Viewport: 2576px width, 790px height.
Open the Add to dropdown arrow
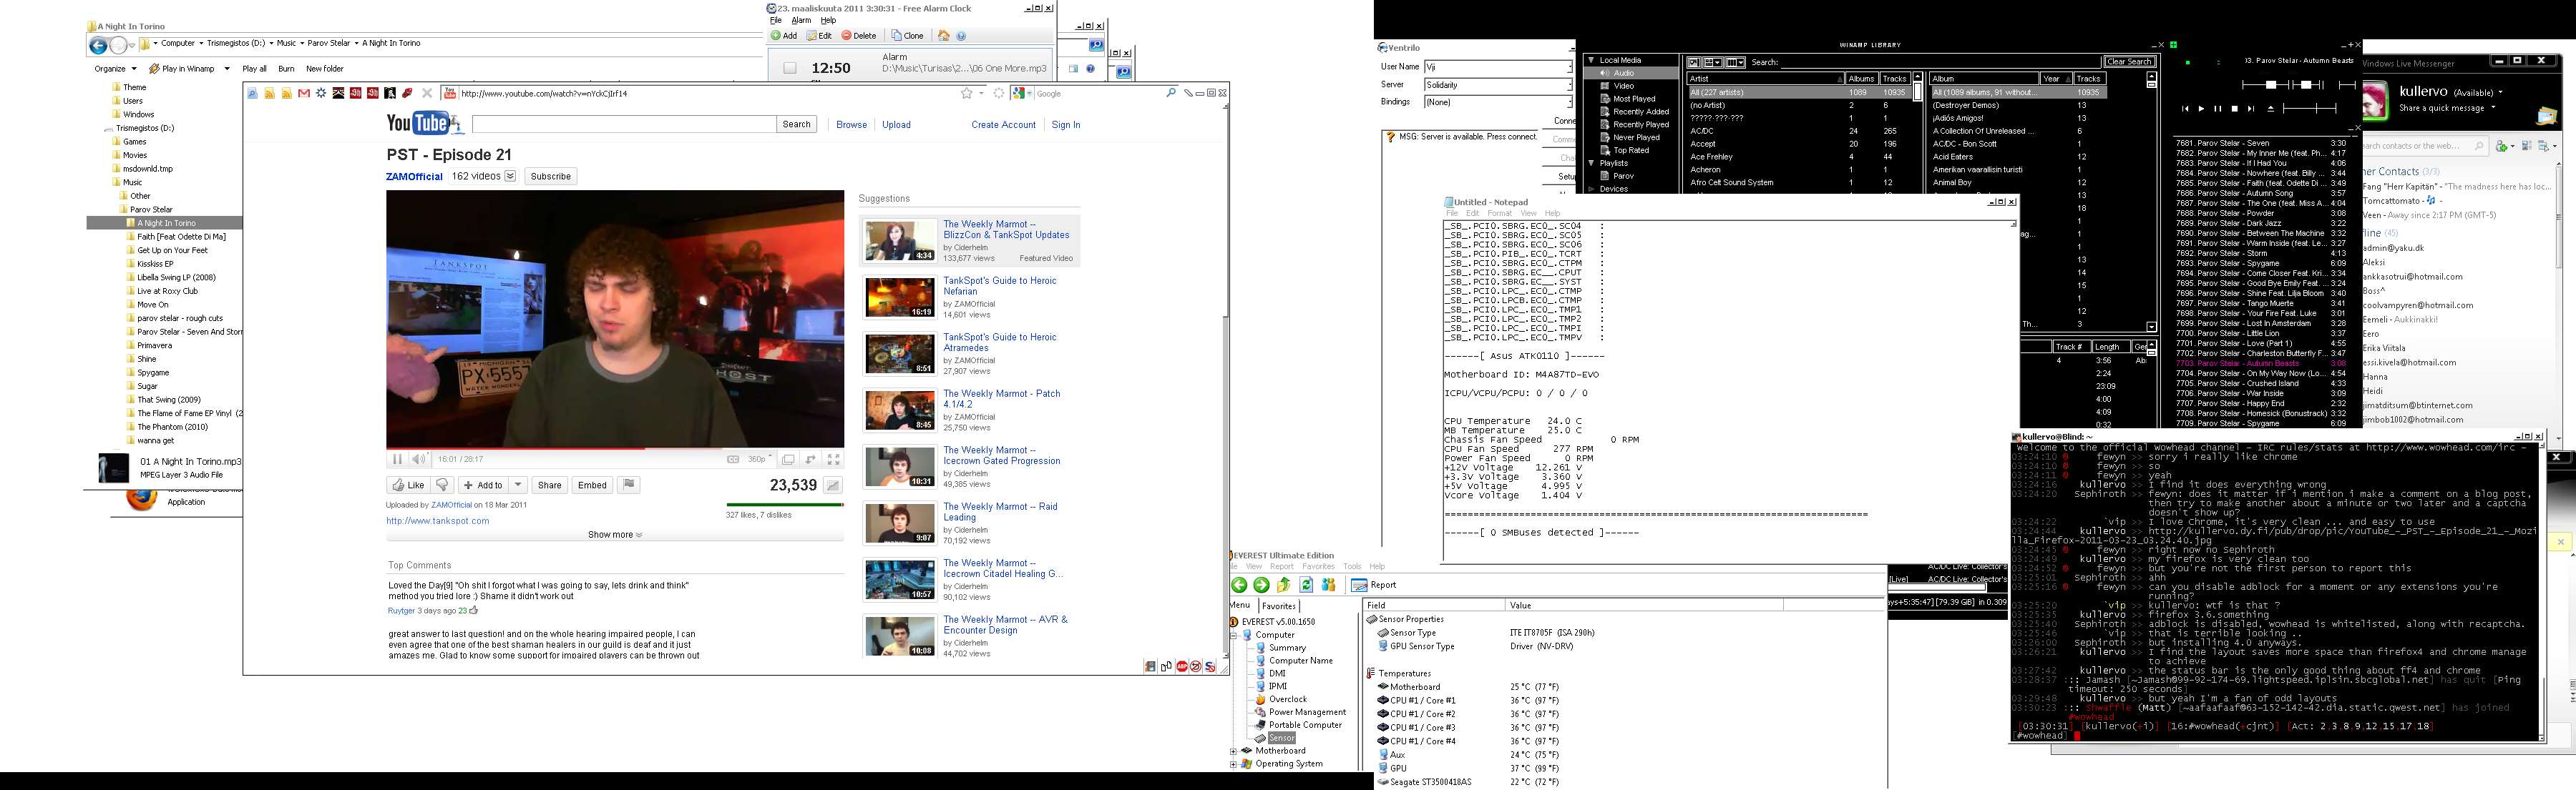coord(518,485)
